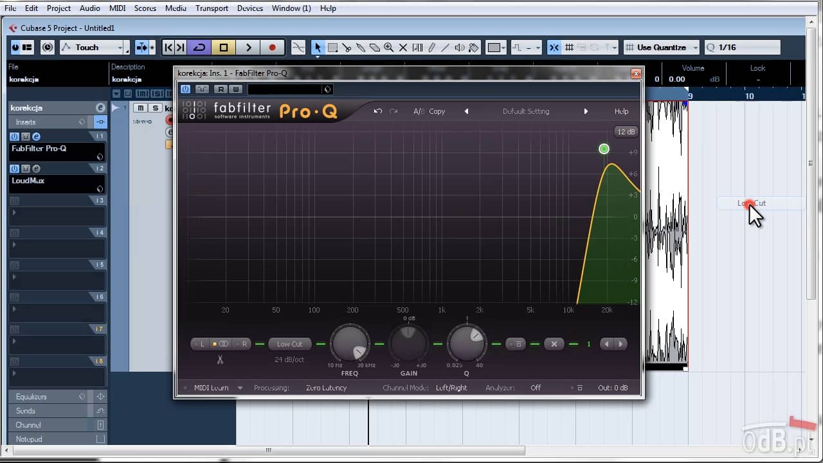
Task: Open the MIDI menu
Action: [x=118, y=8]
